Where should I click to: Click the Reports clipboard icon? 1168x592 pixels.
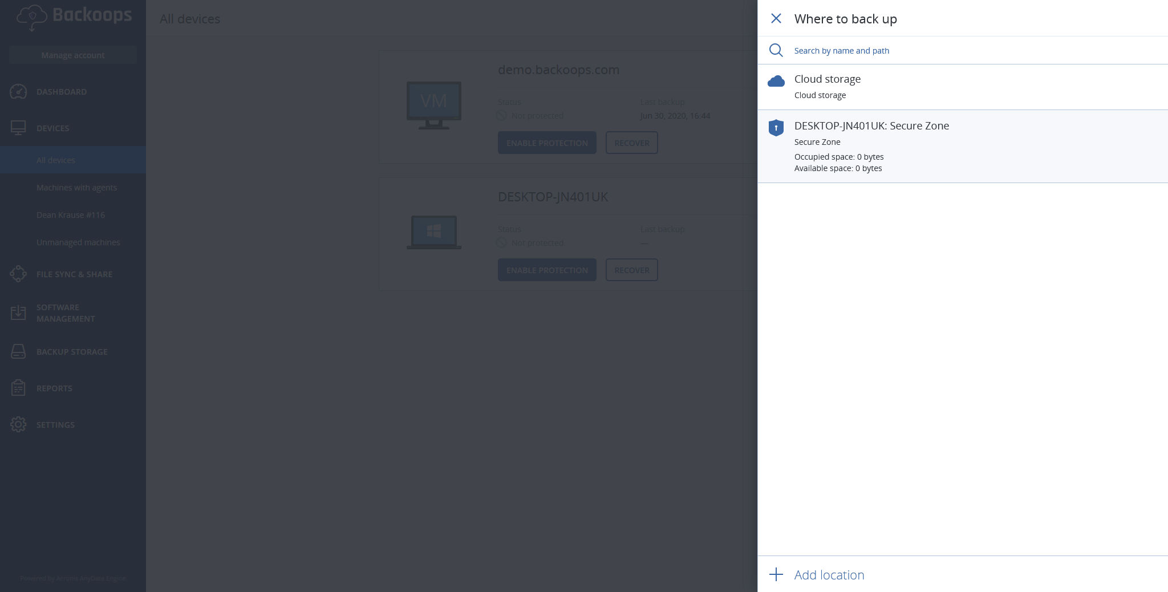18,388
